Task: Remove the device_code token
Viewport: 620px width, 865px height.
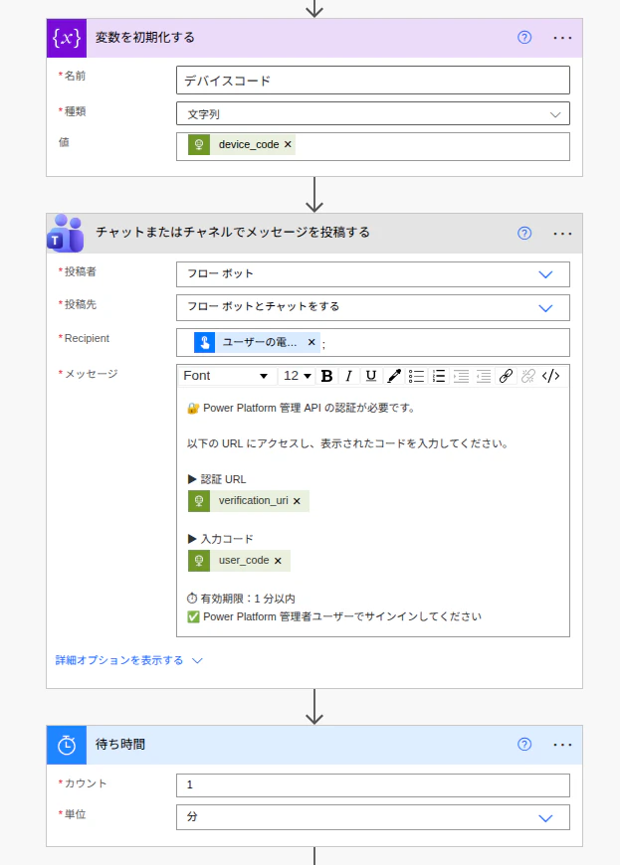Action: click(288, 144)
